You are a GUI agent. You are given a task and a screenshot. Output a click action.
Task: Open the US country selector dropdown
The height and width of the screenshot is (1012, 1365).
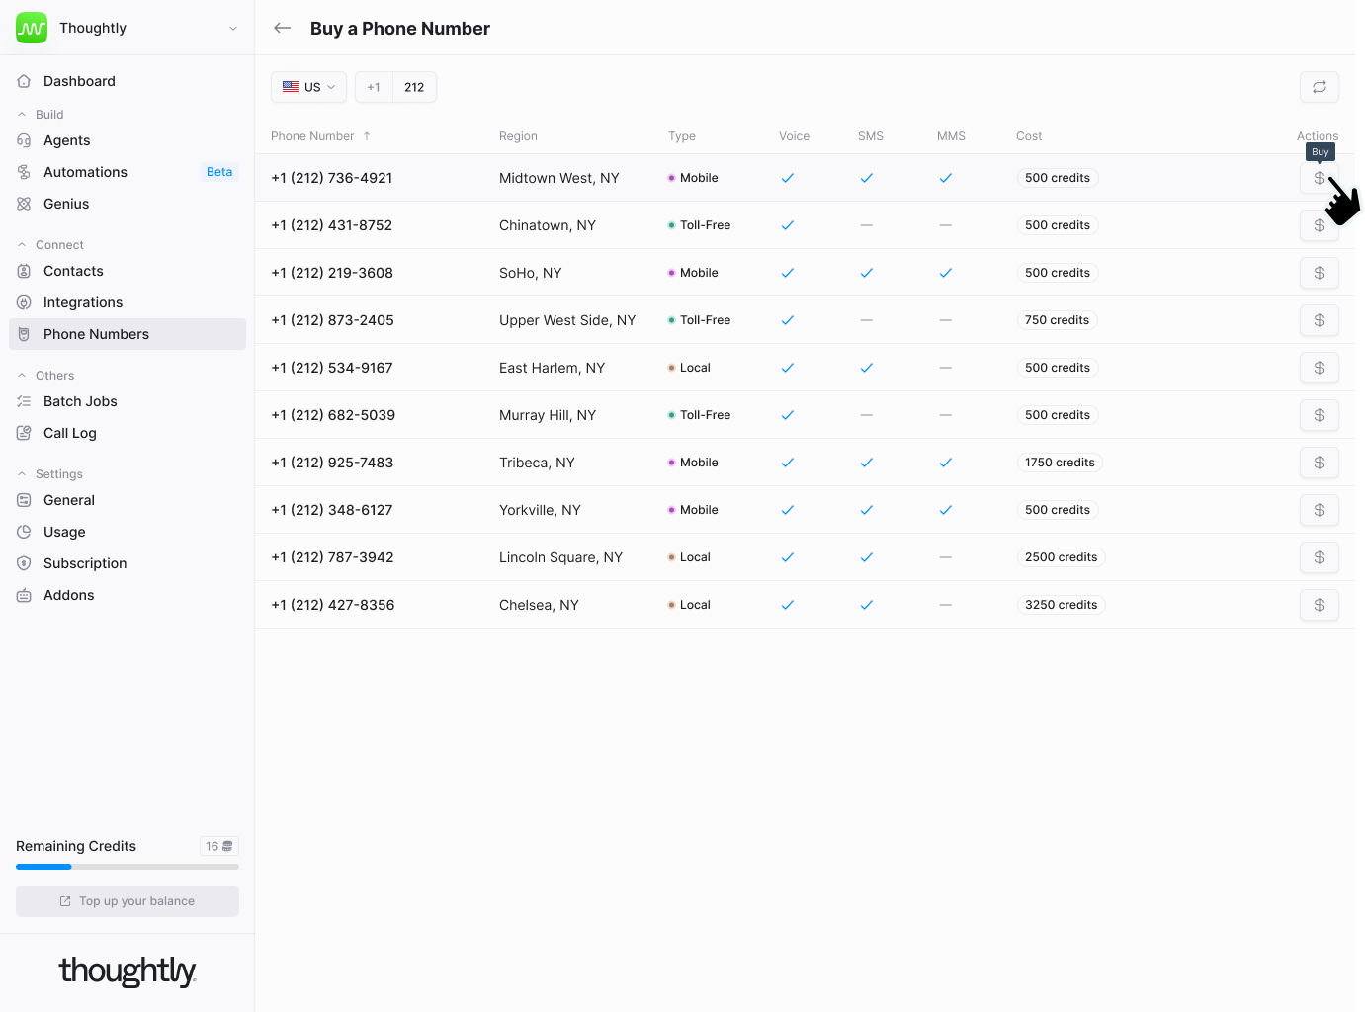pos(308,87)
